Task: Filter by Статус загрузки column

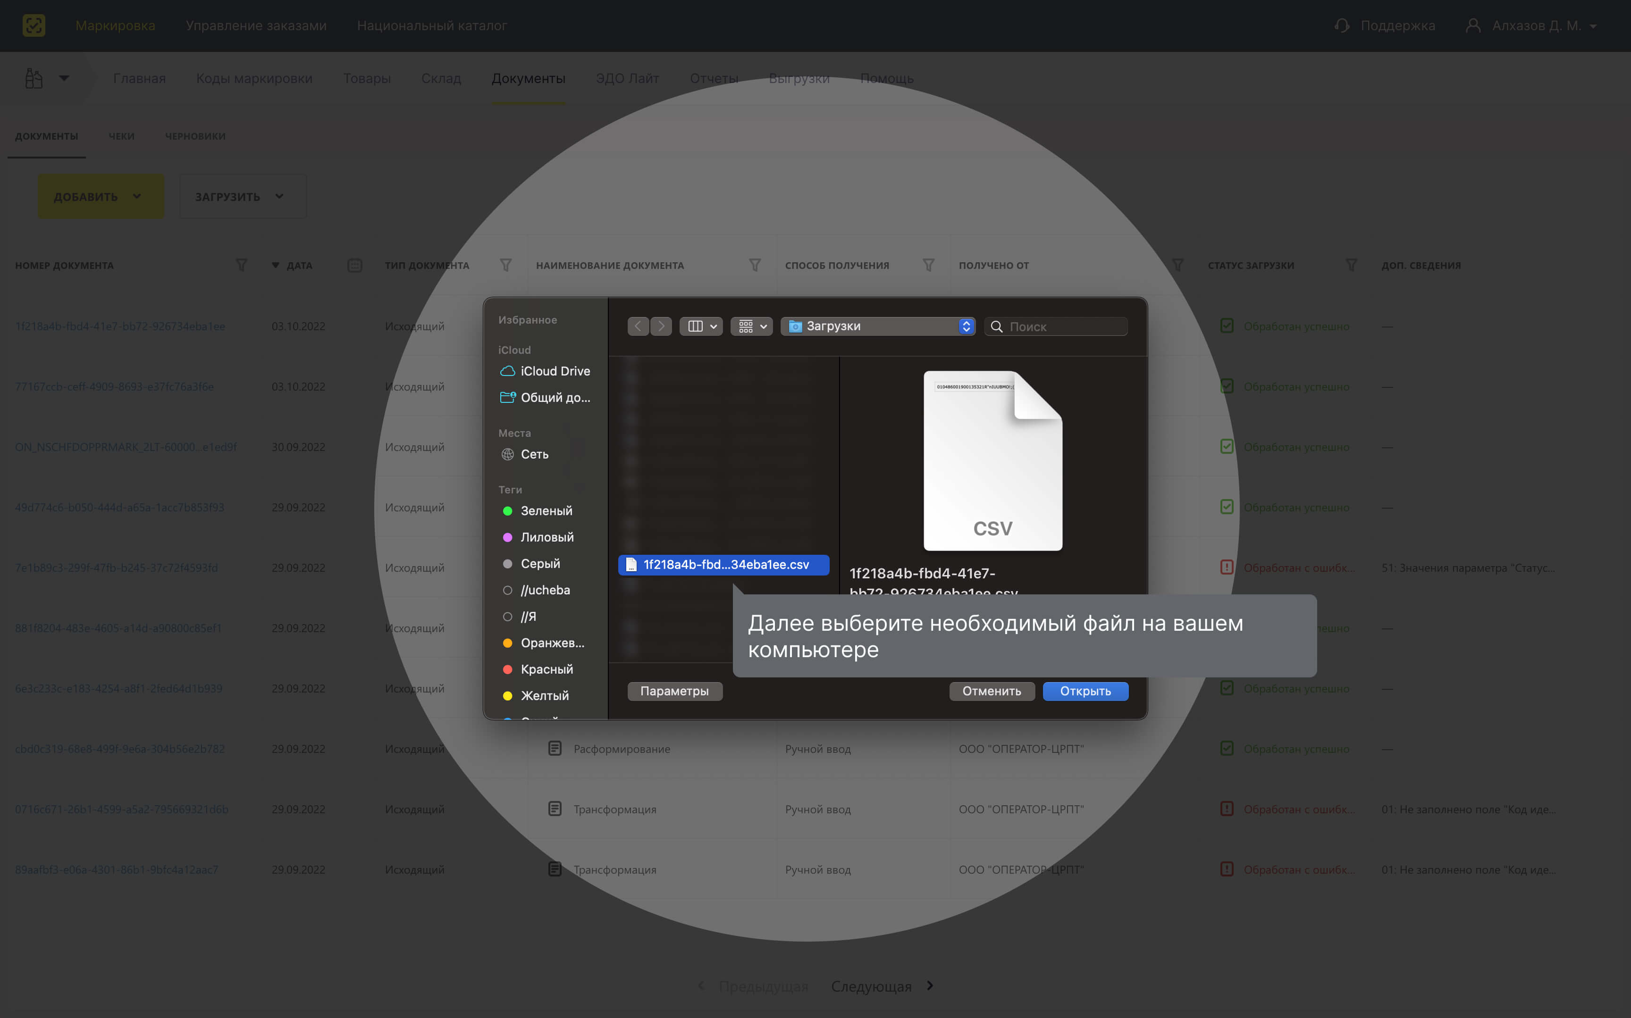Action: (x=1352, y=265)
